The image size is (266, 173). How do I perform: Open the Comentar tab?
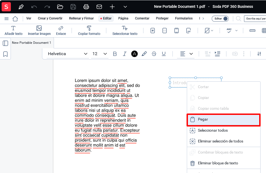[142, 18]
